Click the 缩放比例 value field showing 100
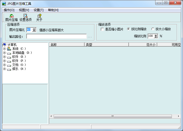This screenshot has height=131, width=183. coord(151,36)
